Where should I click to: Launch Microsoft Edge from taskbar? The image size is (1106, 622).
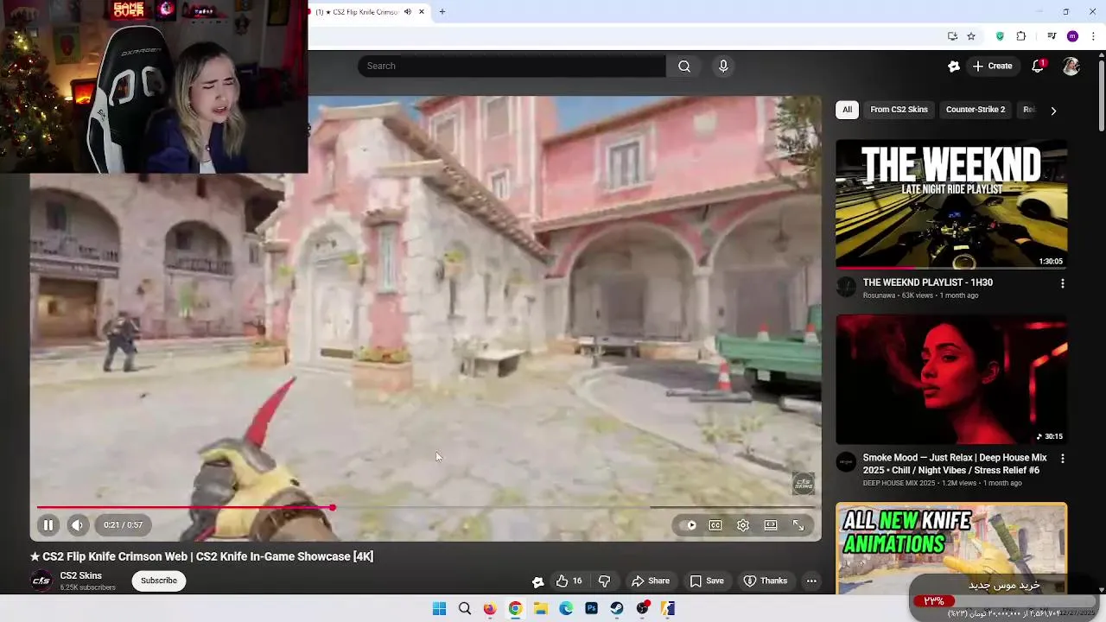coord(566,609)
